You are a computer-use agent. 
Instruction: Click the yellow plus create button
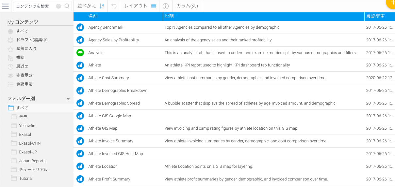[391, 3]
